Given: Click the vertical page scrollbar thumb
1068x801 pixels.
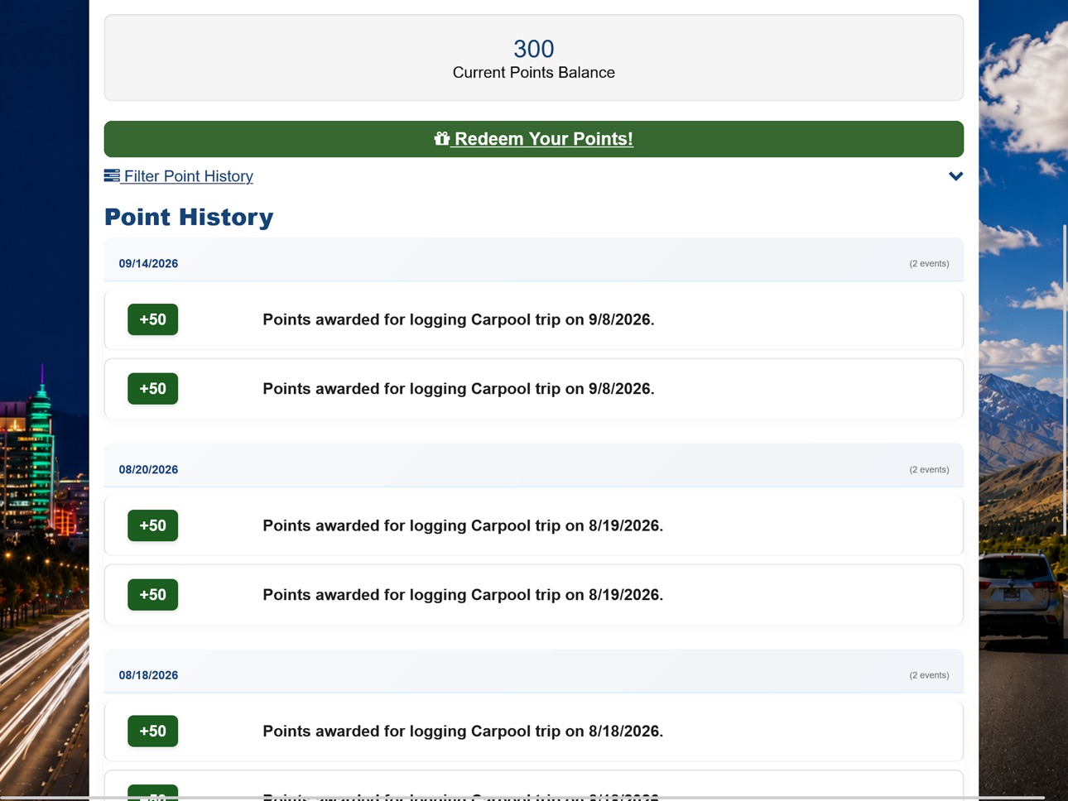Looking at the screenshot, I should [1065, 379].
